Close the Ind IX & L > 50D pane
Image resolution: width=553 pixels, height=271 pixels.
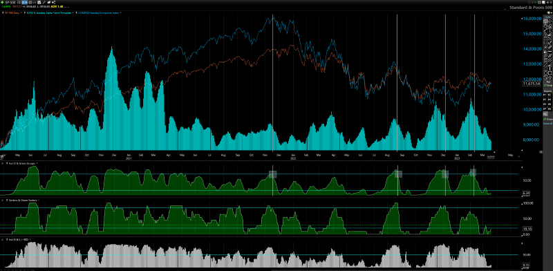click(2, 239)
